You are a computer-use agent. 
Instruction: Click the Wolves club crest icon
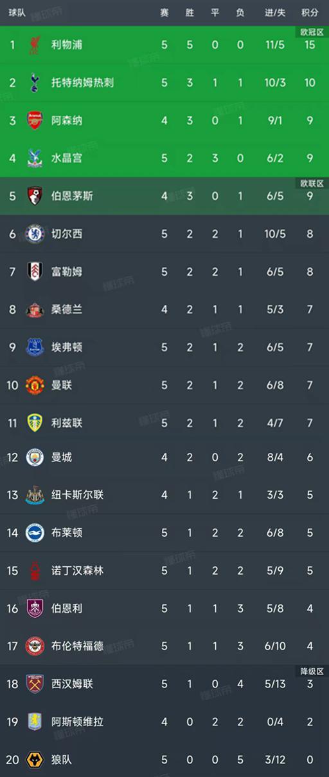point(34,760)
